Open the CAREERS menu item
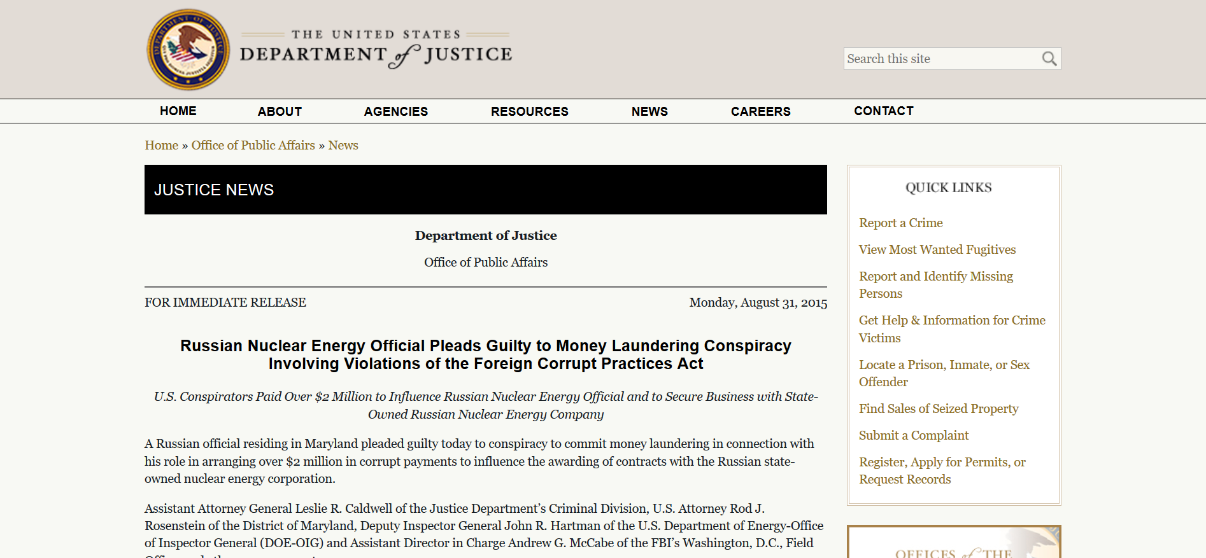Image resolution: width=1206 pixels, height=558 pixels. [761, 111]
